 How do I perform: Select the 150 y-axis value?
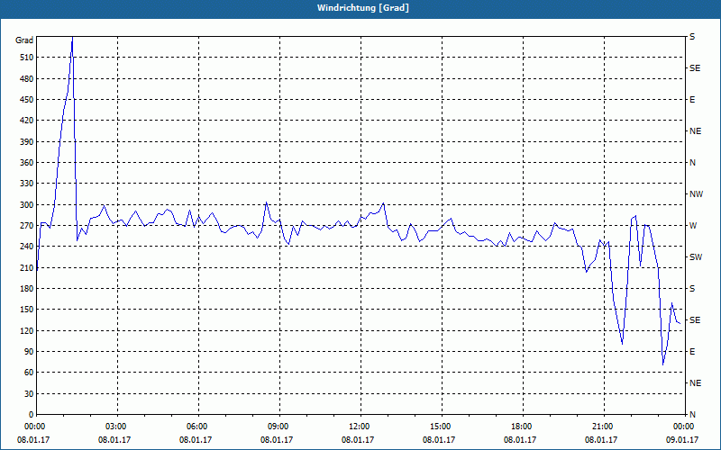pyautogui.click(x=27, y=310)
